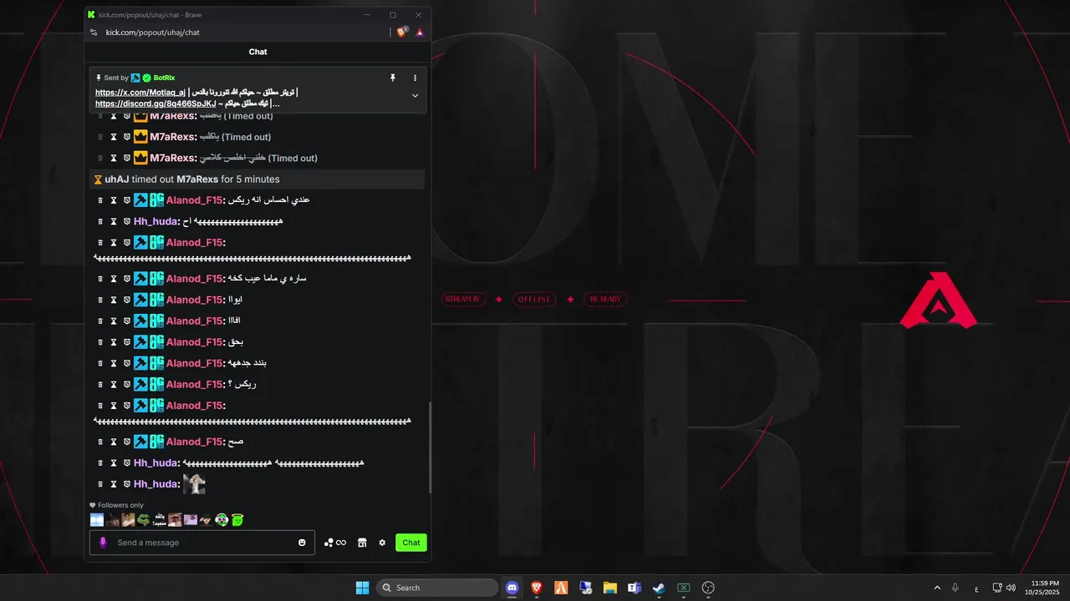Delete the Alanod_F15 message "بحق"
1070x601 pixels.
(100, 342)
